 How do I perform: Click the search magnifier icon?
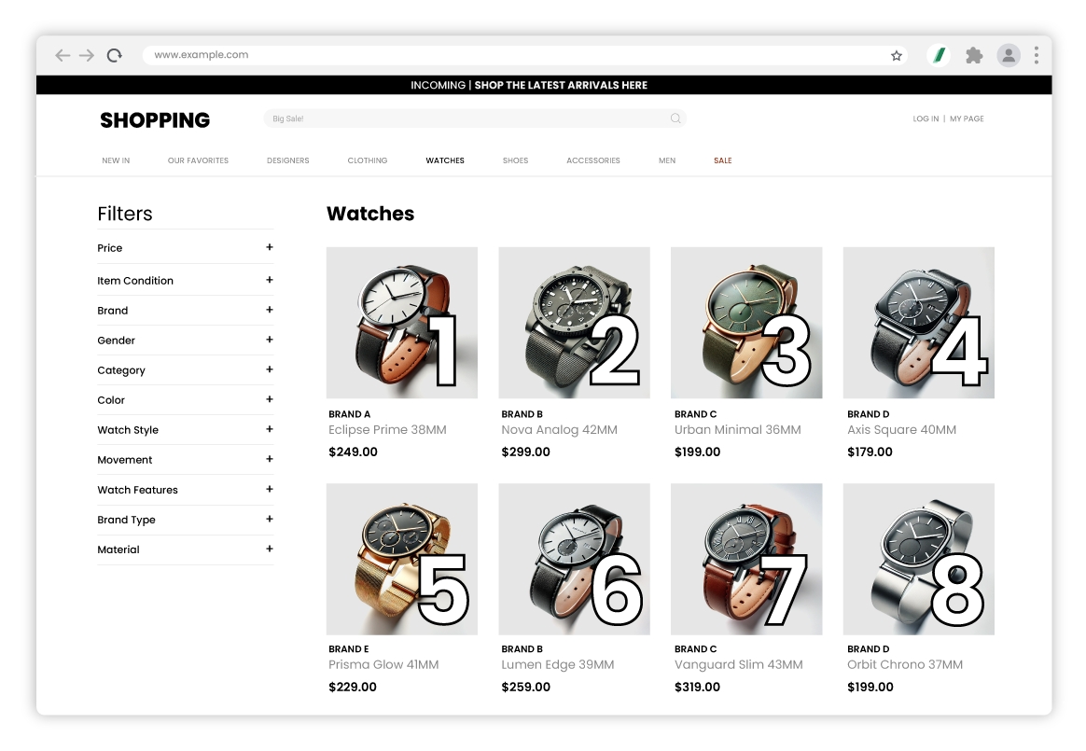(675, 118)
